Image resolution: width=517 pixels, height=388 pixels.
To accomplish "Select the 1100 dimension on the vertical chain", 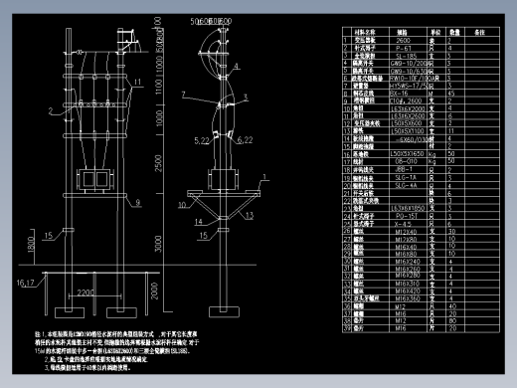I will (159, 87).
